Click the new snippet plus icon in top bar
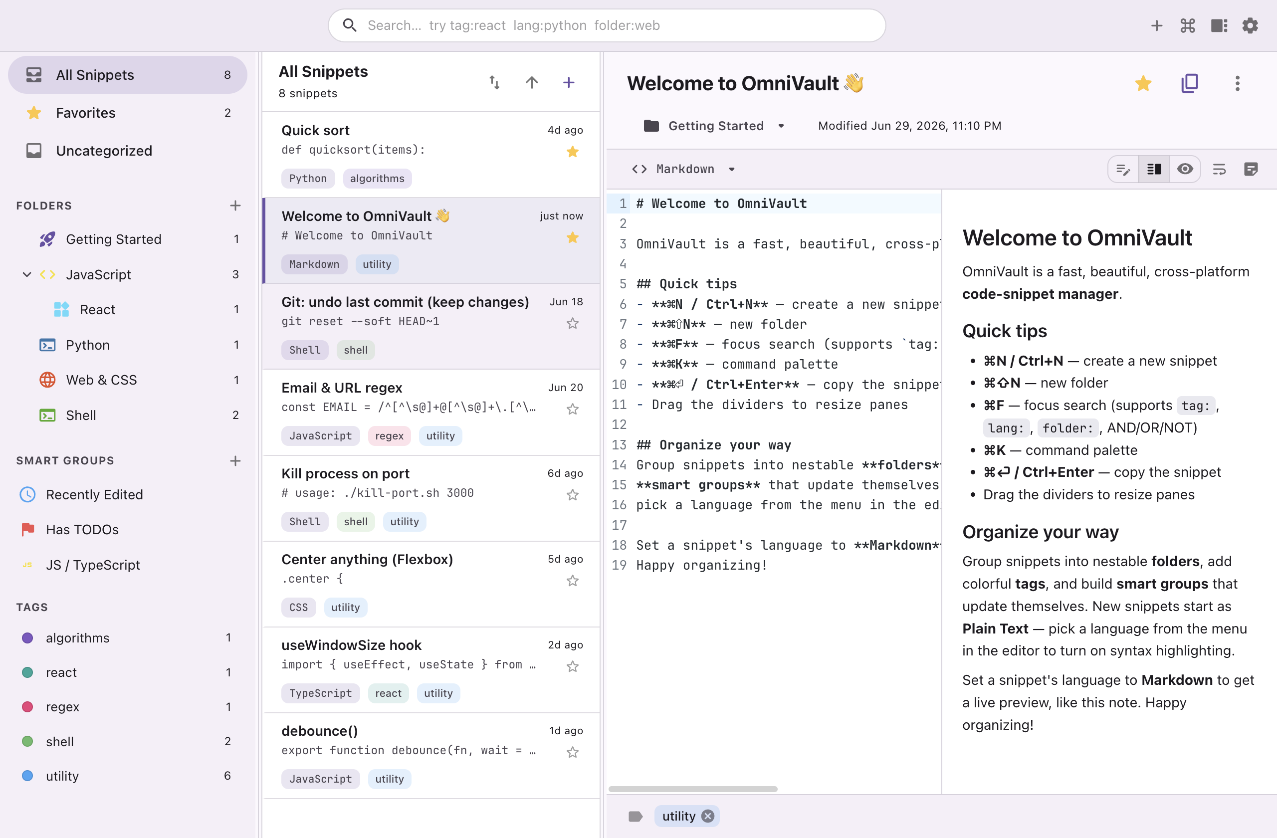 1157,25
